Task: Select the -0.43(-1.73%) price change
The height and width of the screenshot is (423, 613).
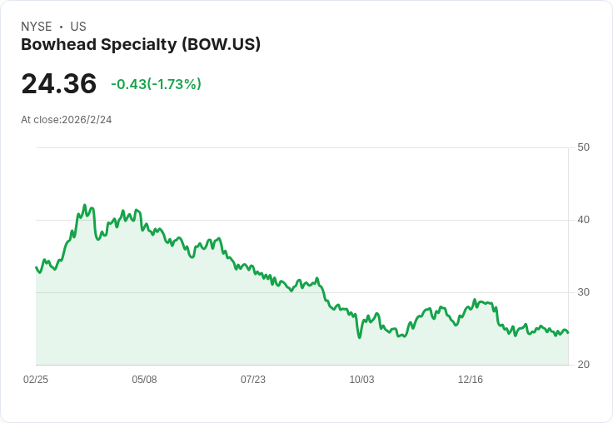Action: point(156,84)
